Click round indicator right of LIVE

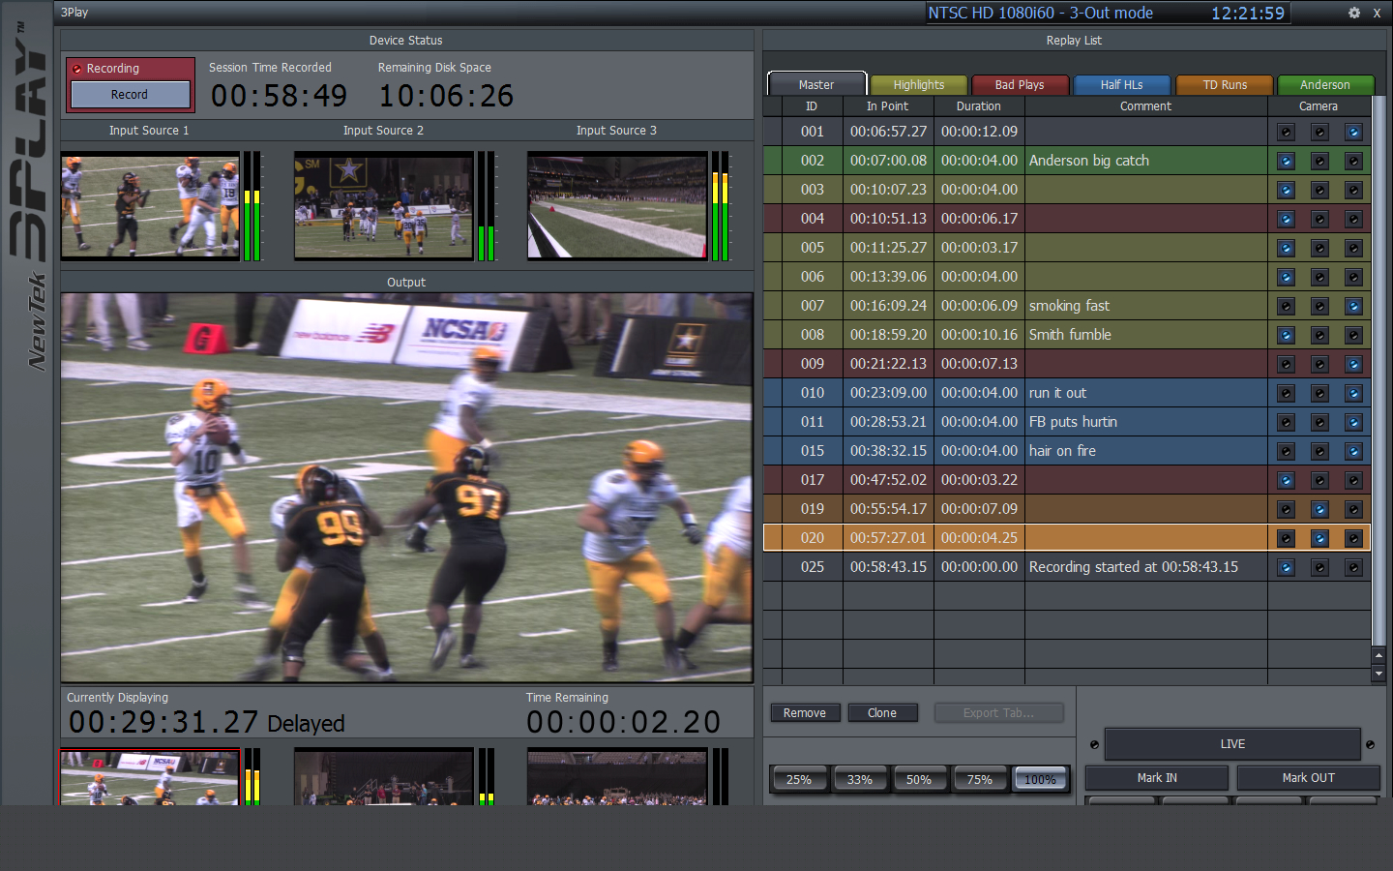pyautogui.click(x=1370, y=744)
